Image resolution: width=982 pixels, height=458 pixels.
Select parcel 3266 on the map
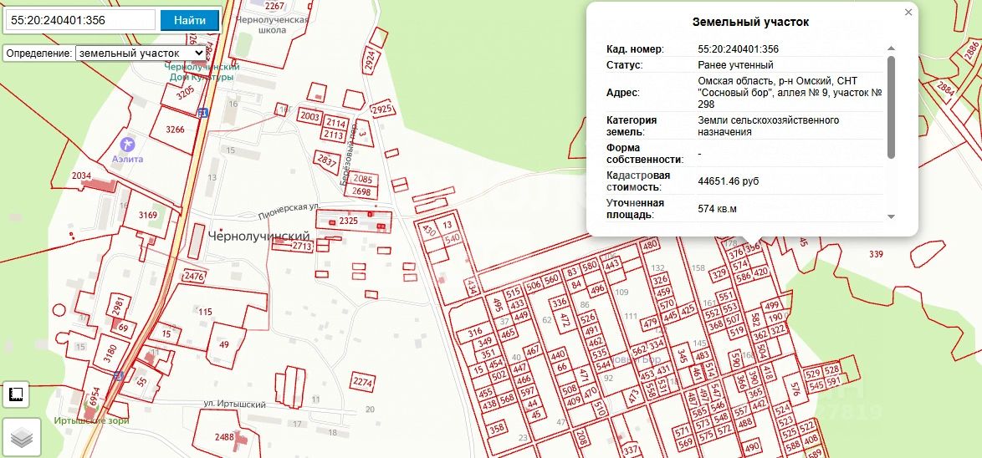click(x=175, y=130)
